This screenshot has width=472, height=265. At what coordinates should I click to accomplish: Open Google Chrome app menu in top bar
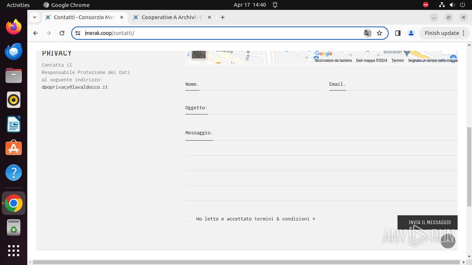66,5
